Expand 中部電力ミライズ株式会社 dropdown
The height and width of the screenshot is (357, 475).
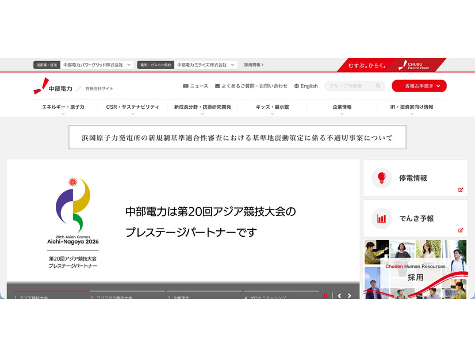[206, 65]
